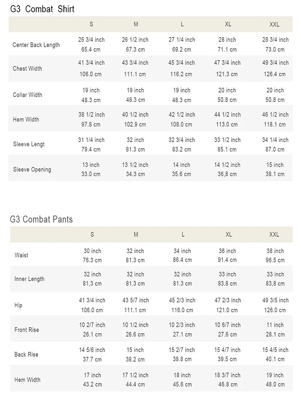Click the Center Back Length row label
This screenshot has height=397, width=301.
tap(36, 45)
